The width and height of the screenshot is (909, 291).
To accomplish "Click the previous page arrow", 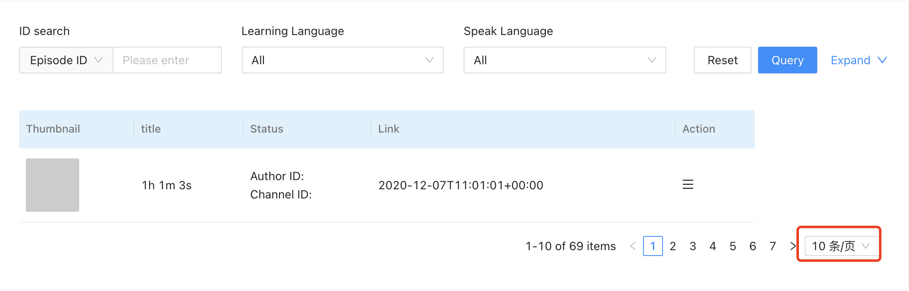I will 633,246.
